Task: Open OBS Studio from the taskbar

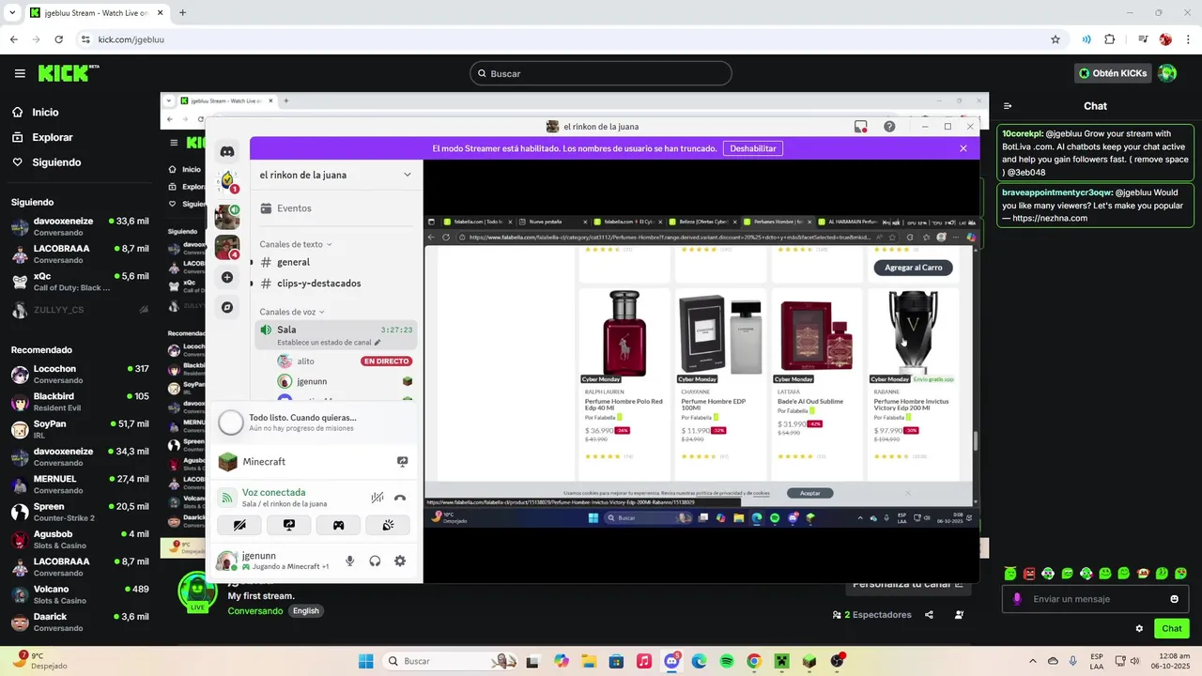Action: click(837, 661)
